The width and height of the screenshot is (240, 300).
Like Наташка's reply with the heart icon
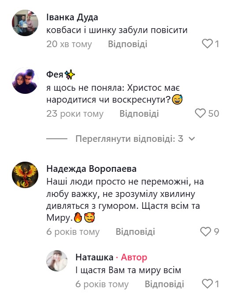pos(207,284)
